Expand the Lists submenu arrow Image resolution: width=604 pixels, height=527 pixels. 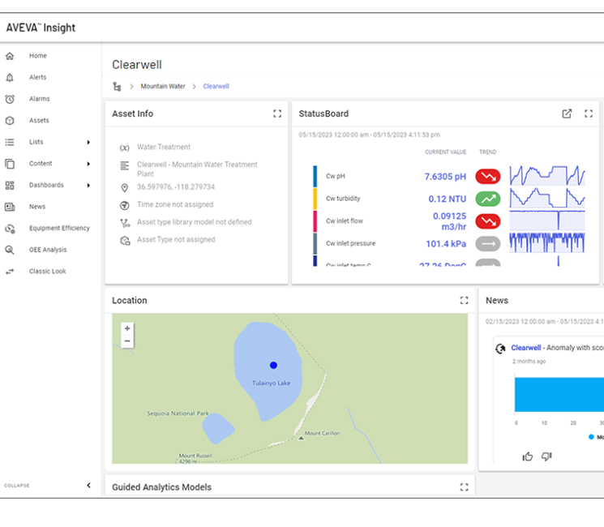coord(88,143)
